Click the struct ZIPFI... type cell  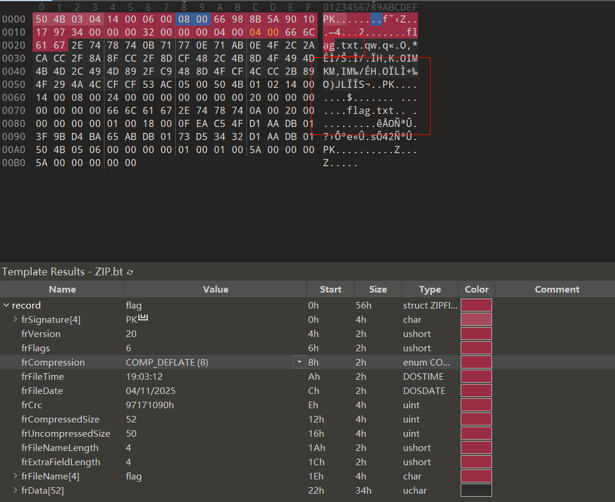430,305
